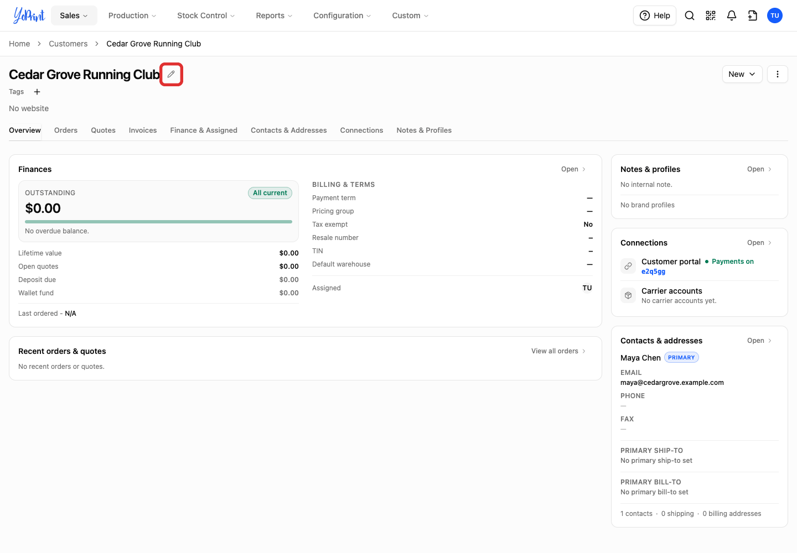Screen dimensions: 797x553
Task: Expand the Reports menu
Action: point(274,15)
